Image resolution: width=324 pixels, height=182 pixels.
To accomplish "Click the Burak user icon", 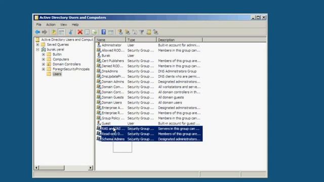I will (x=99, y=55).
